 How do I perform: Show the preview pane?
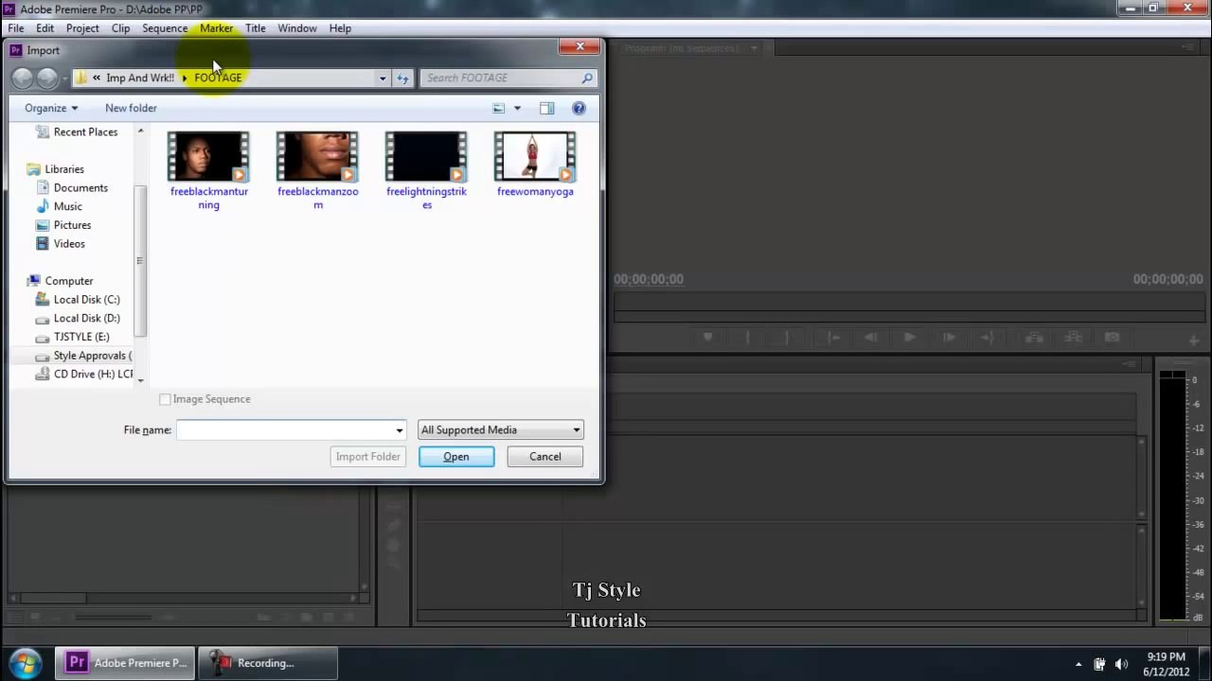[x=546, y=108]
